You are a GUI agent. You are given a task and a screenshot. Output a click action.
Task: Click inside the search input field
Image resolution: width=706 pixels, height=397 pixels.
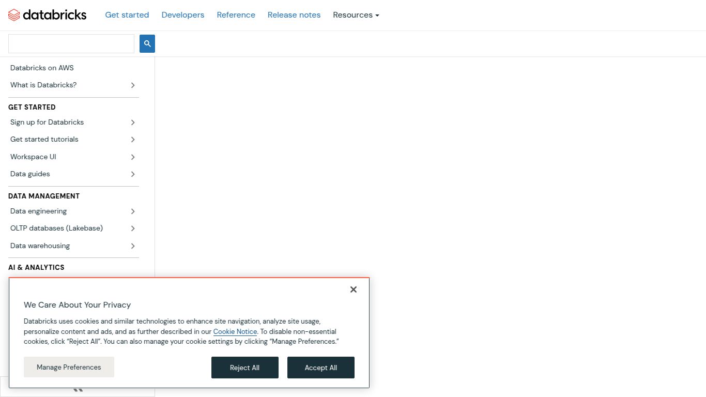[x=71, y=43]
